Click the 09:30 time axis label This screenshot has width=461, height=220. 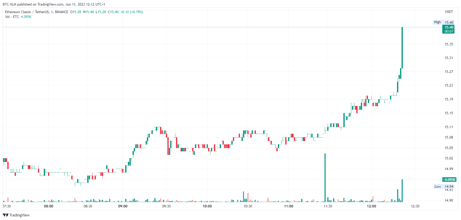coord(166,206)
